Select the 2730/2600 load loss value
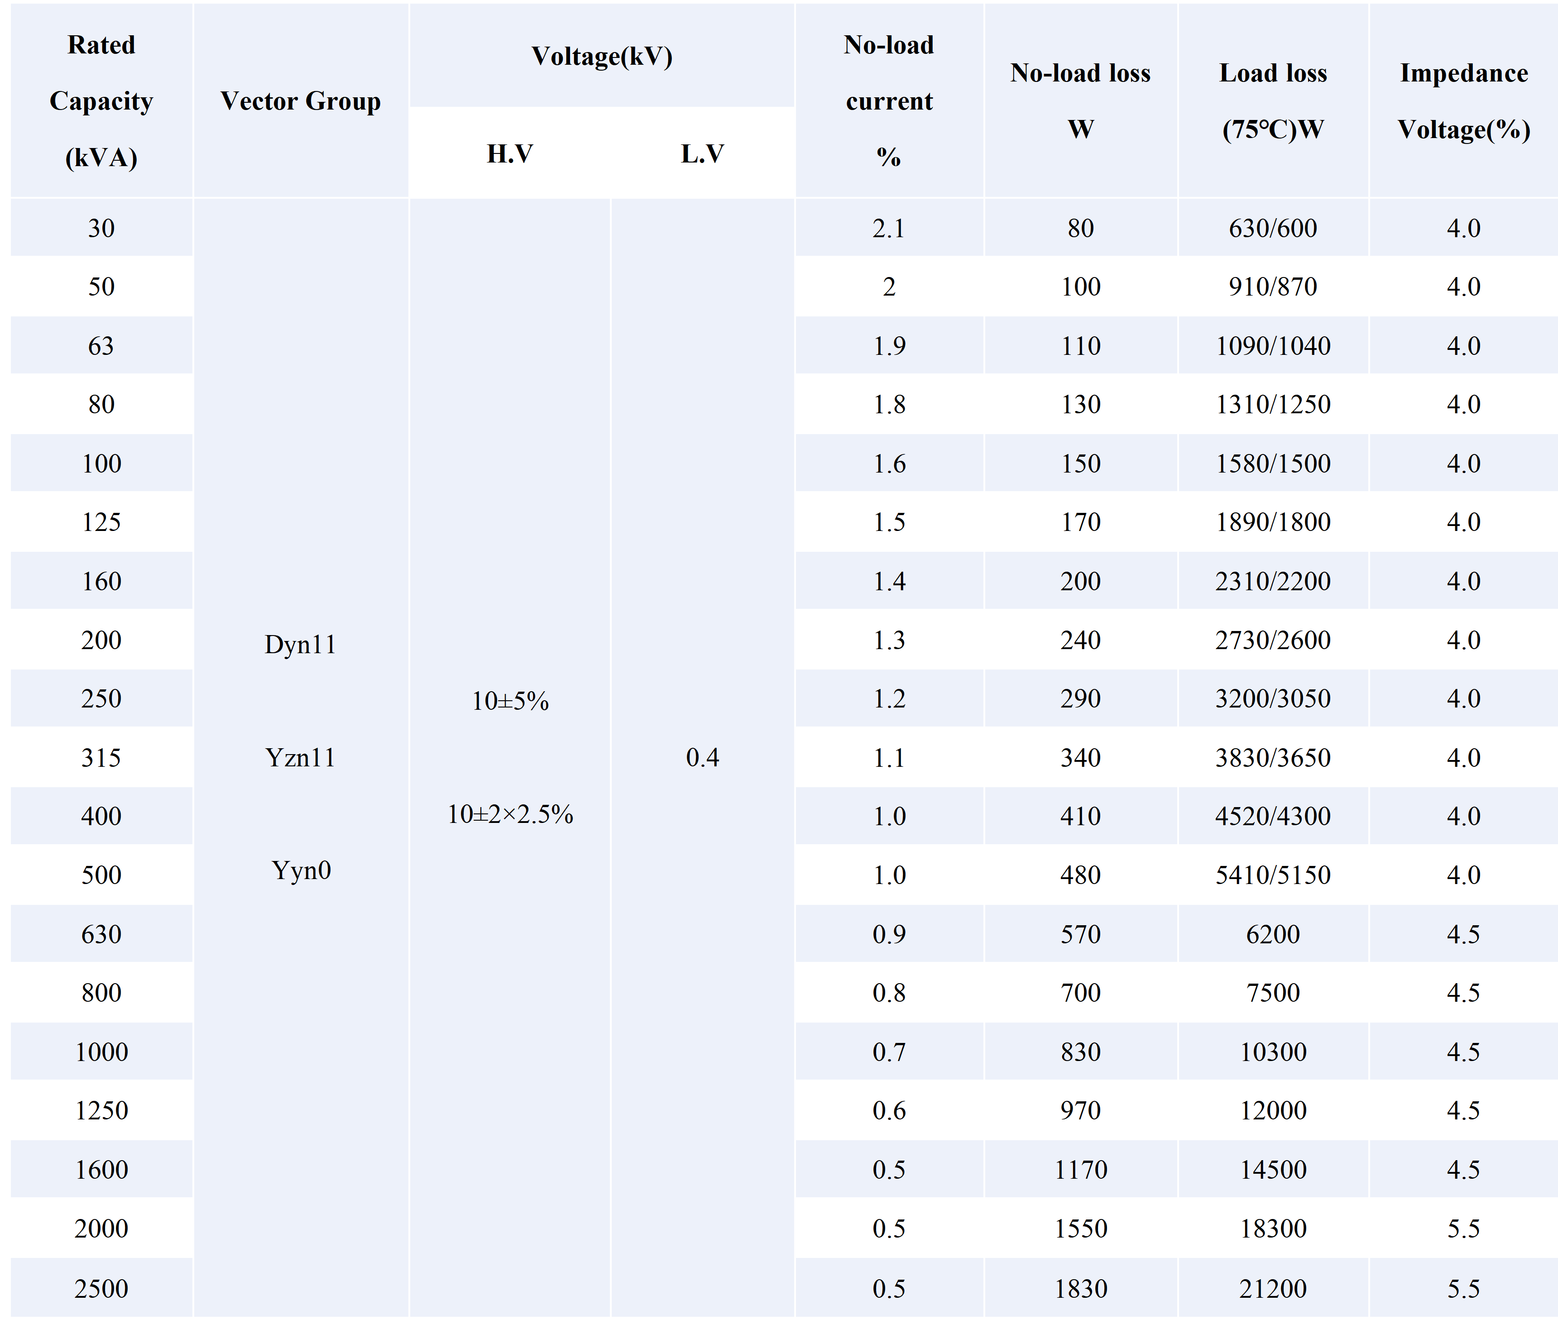The width and height of the screenshot is (1558, 1329). point(1273,640)
